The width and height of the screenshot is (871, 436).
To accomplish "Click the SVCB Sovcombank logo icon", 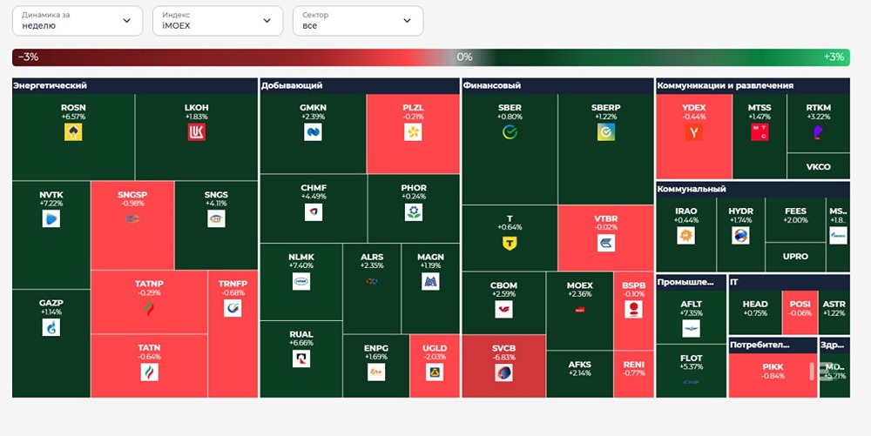I will (x=503, y=372).
